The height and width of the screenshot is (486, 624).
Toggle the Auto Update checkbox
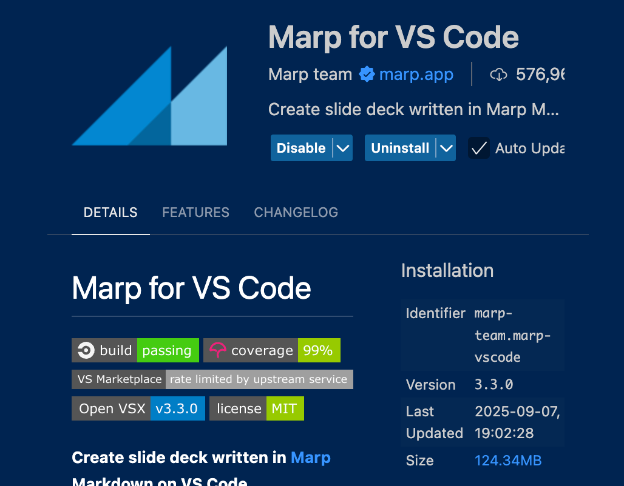pos(479,148)
